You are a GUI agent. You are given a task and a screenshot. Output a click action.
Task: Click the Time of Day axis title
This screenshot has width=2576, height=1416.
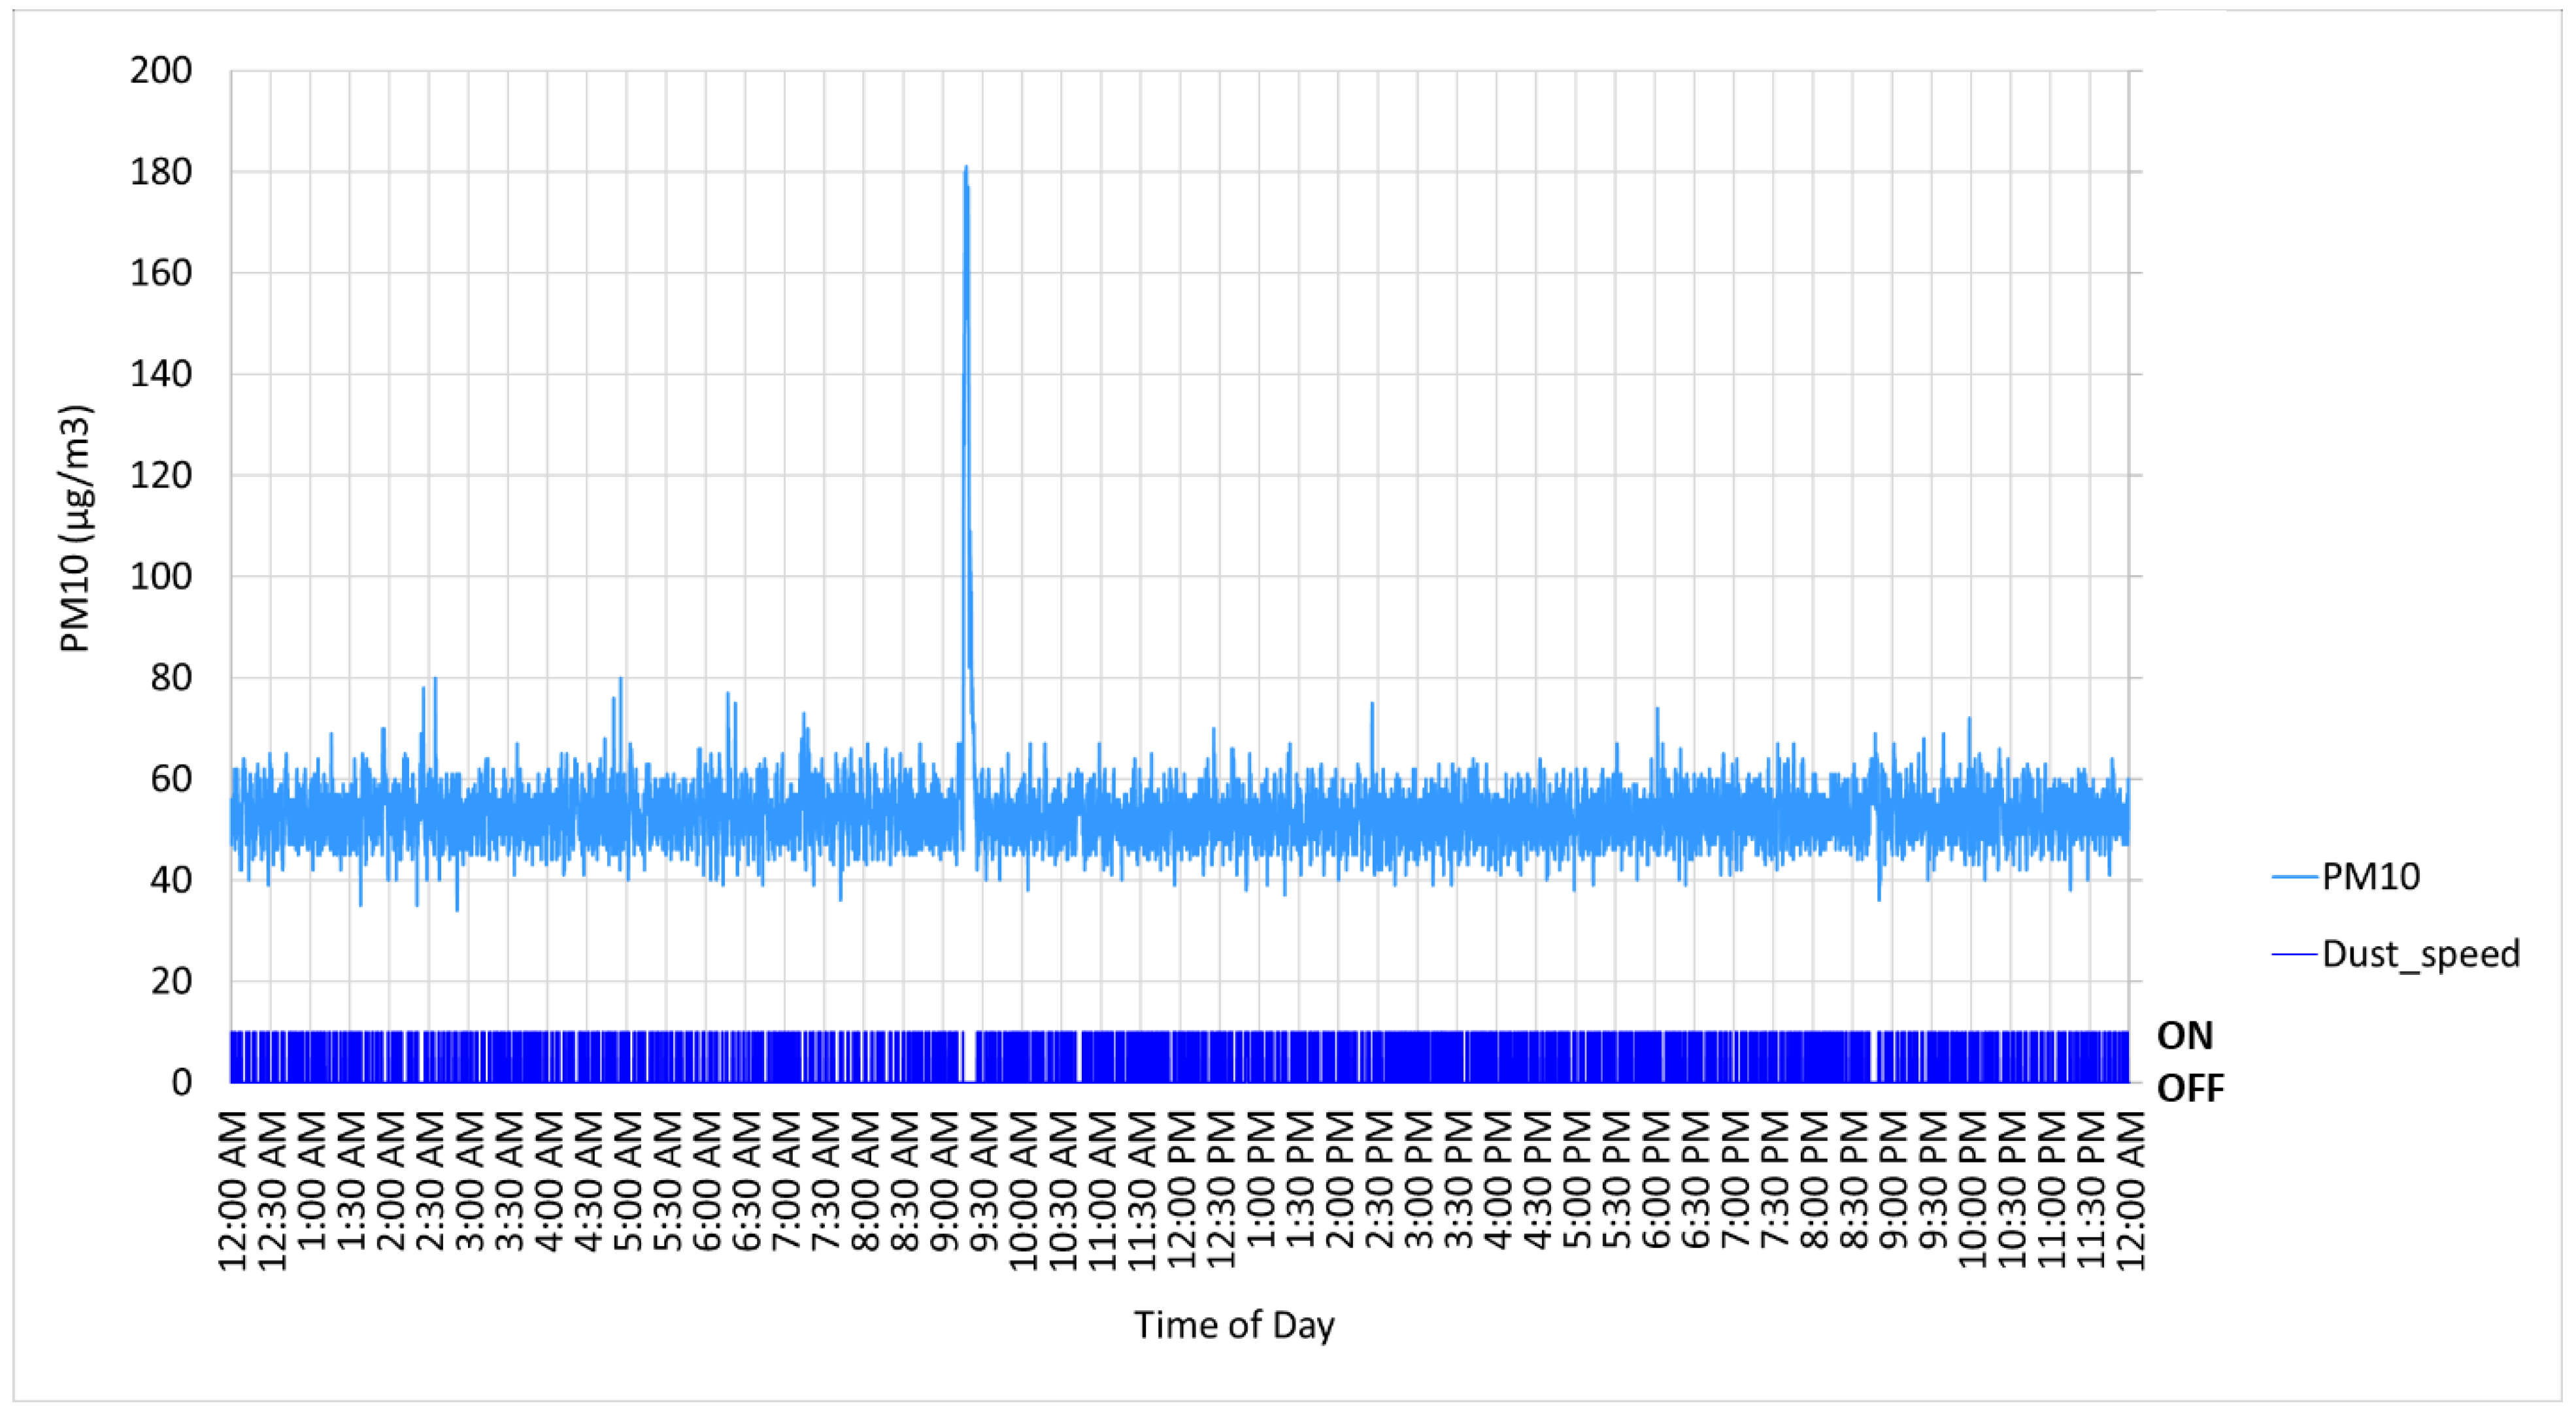(x=1234, y=1325)
